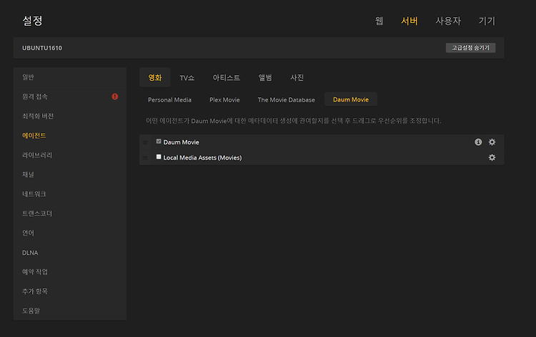
Task: Switch to the 서버 settings tab
Action: [x=410, y=21]
